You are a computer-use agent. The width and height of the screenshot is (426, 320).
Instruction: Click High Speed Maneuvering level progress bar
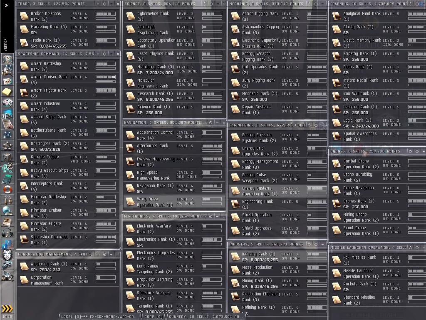click(x=212, y=175)
